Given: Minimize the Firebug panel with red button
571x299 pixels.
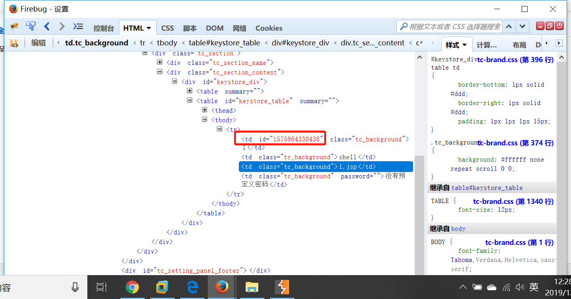Looking at the screenshot, I should coord(540,26).
